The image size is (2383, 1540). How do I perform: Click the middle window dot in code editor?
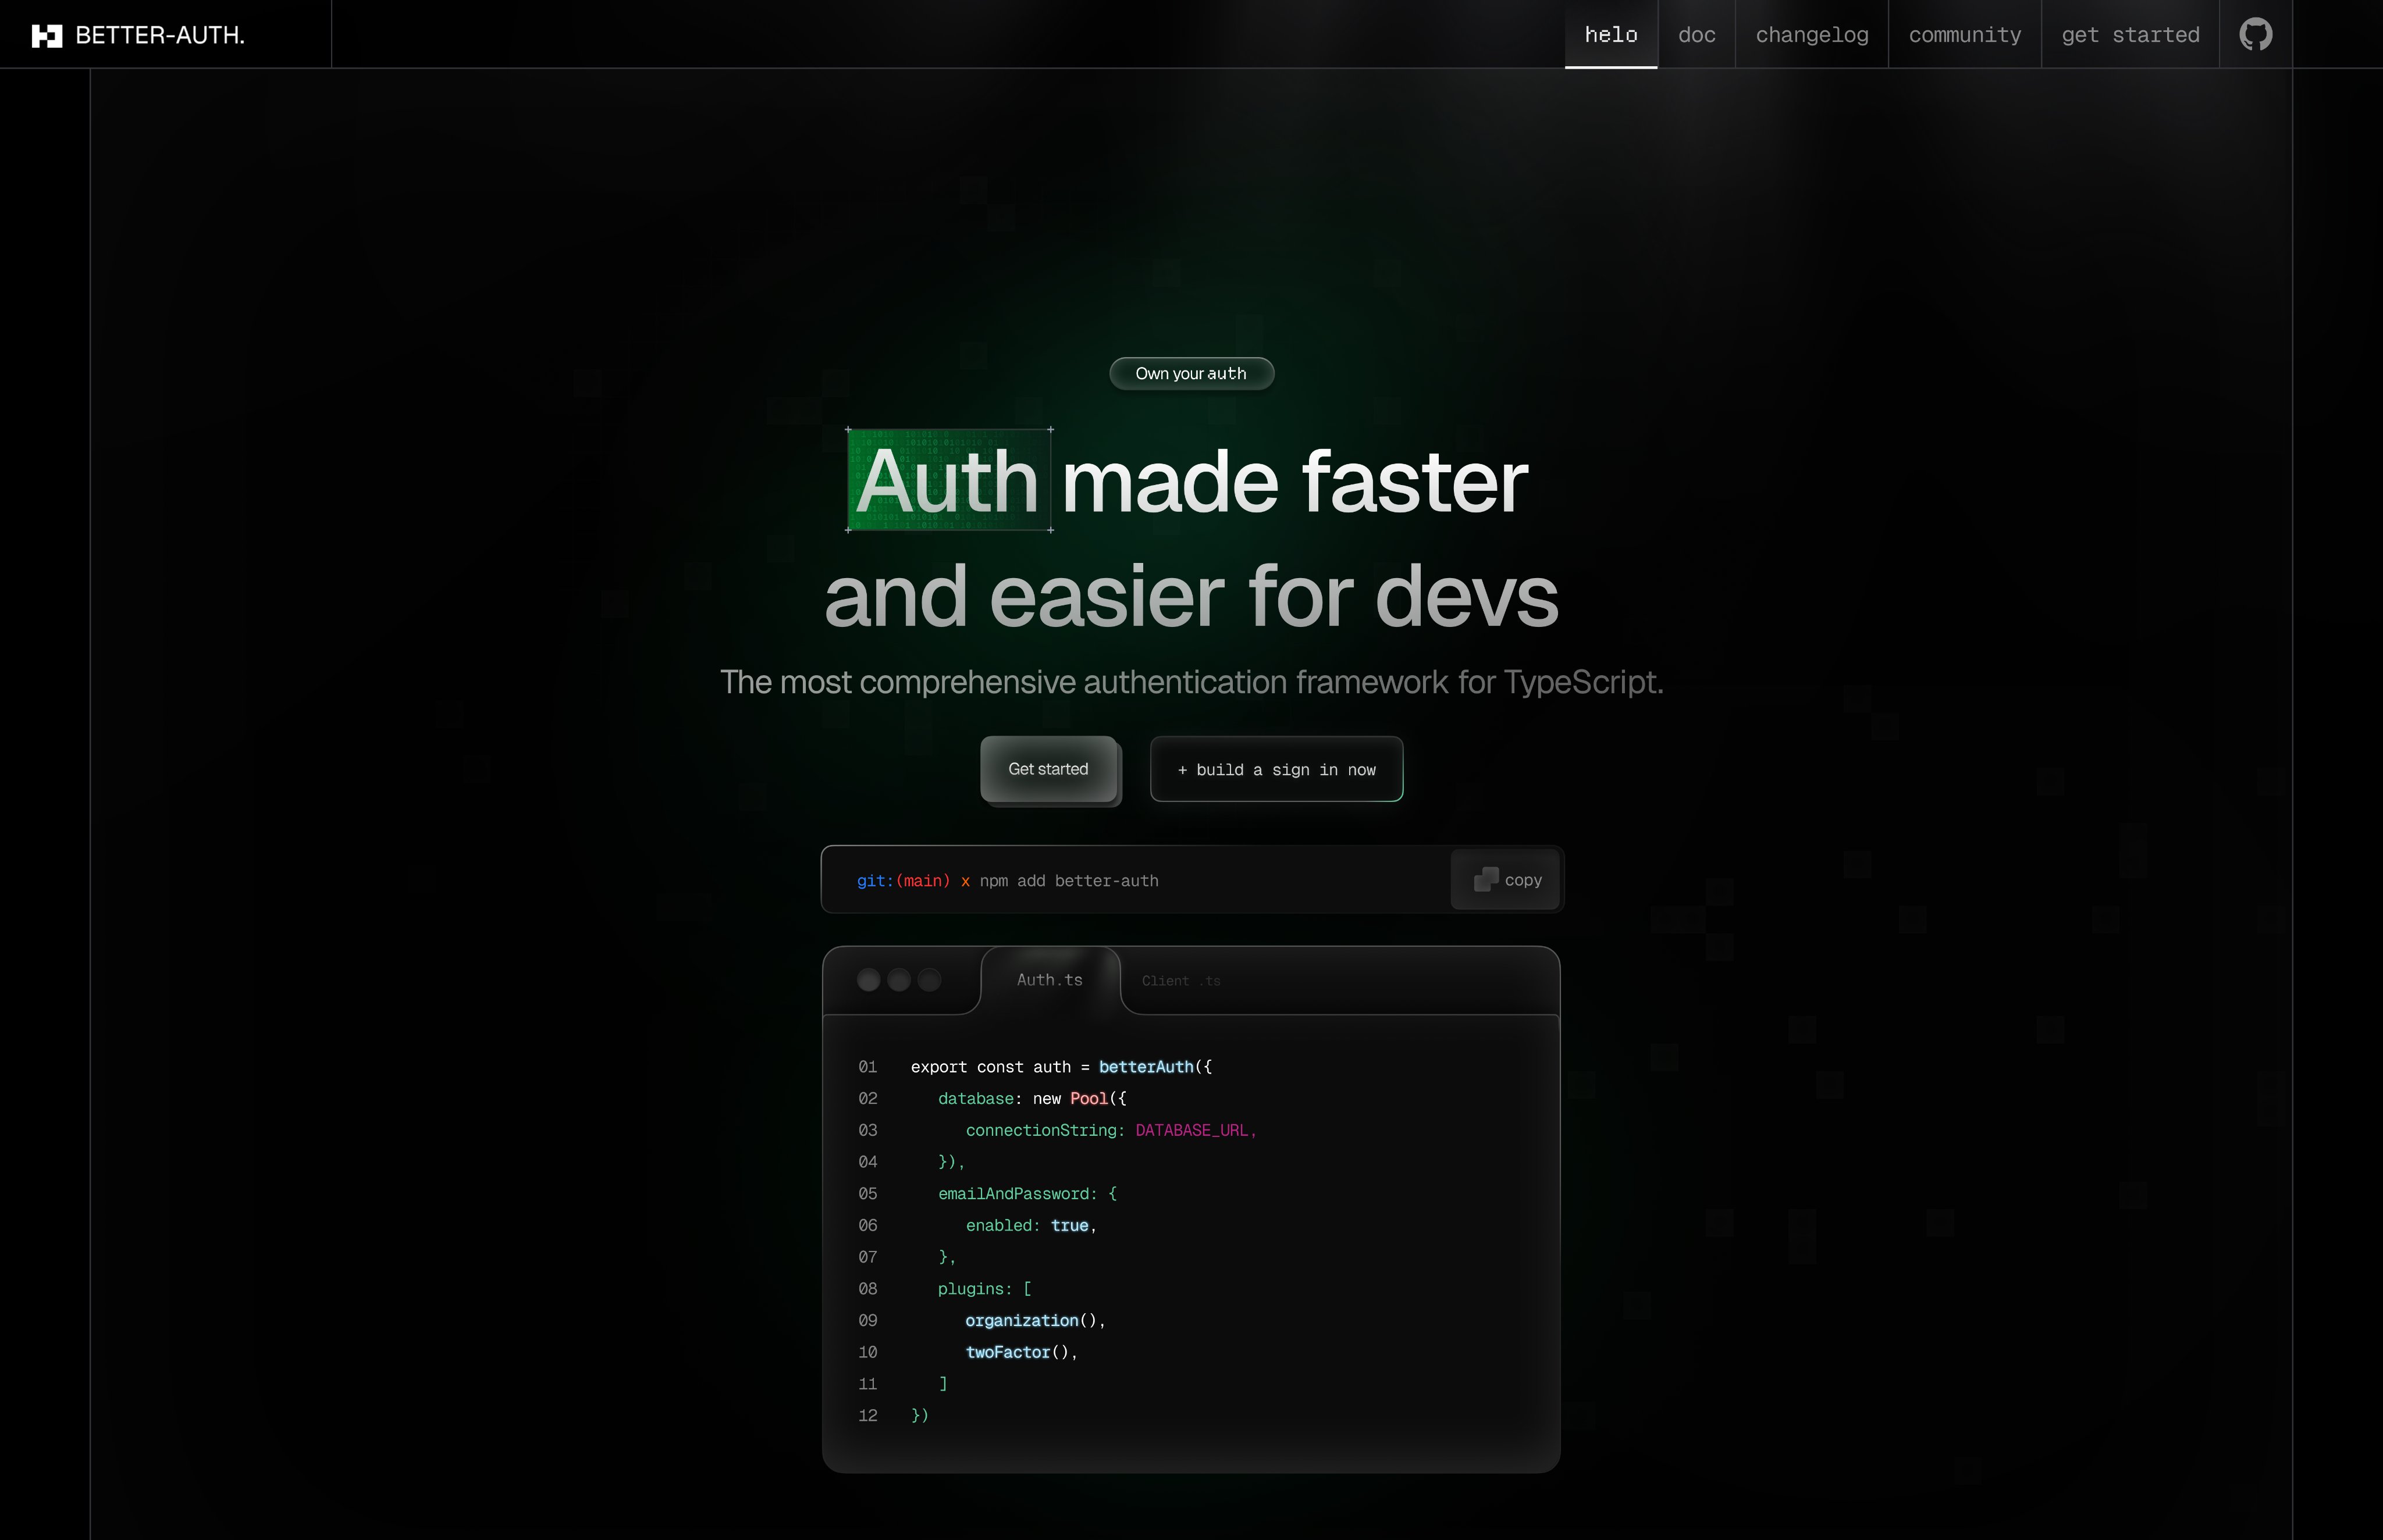click(898, 980)
